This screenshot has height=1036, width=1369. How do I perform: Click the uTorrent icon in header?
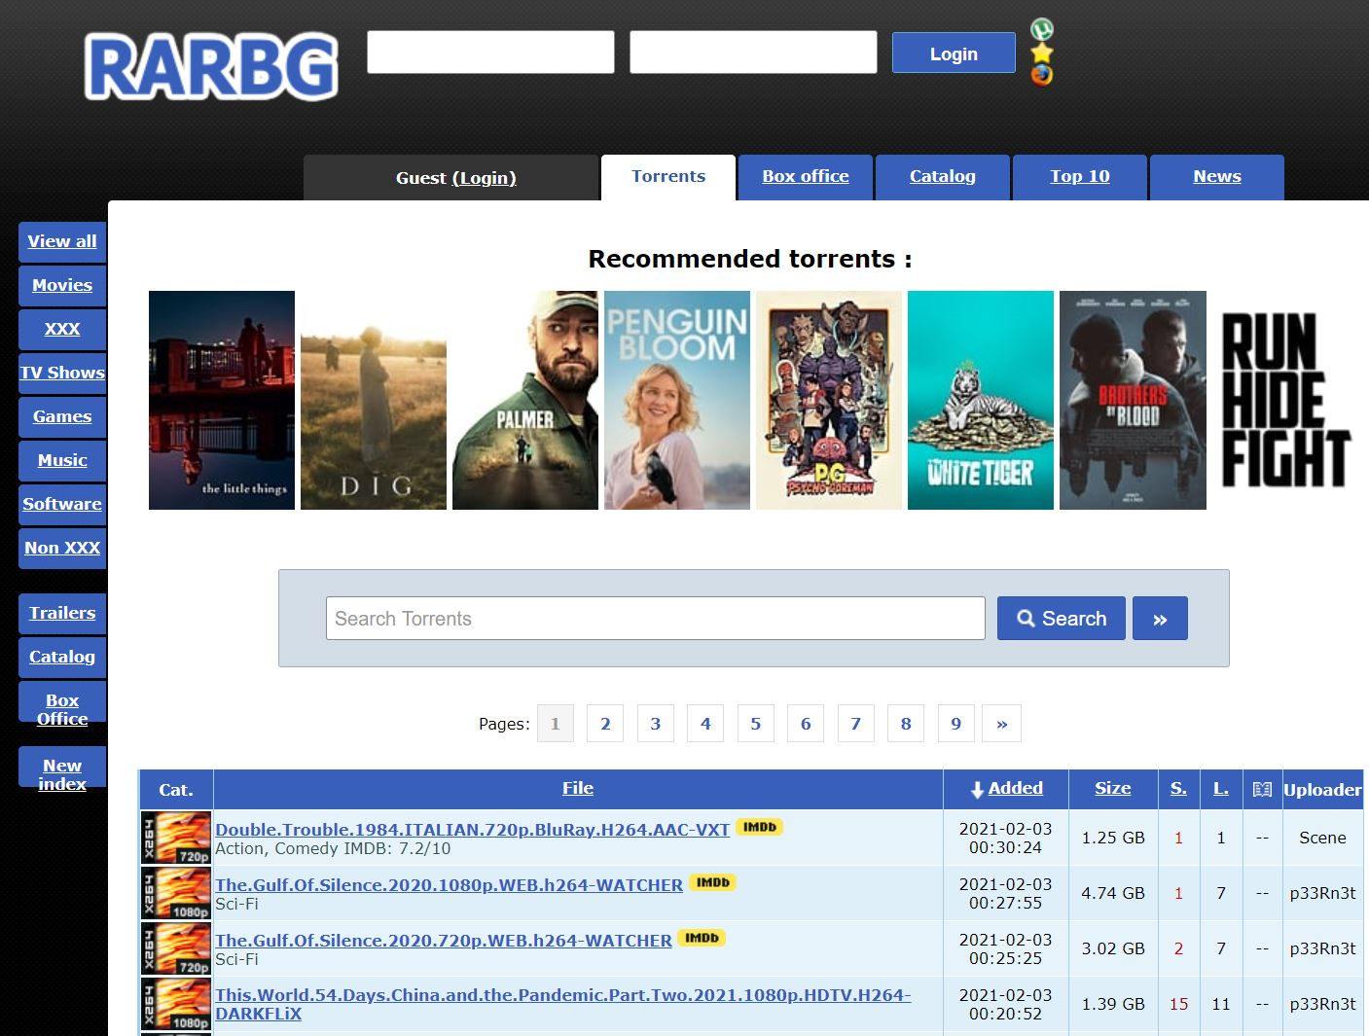[1042, 29]
